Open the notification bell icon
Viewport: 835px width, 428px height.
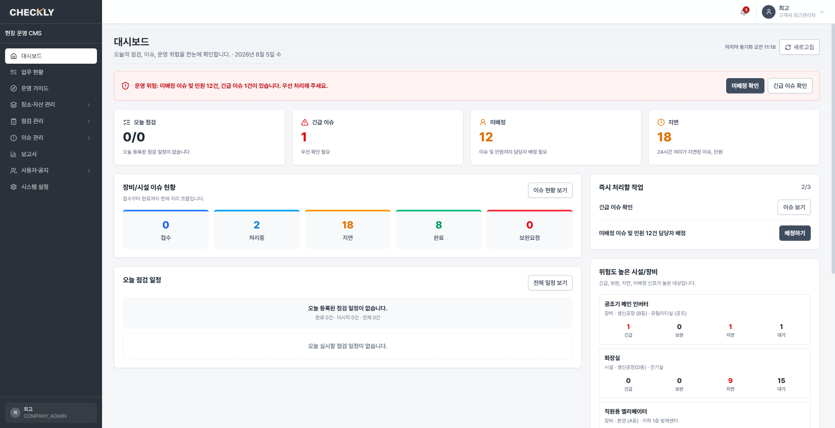point(743,12)
